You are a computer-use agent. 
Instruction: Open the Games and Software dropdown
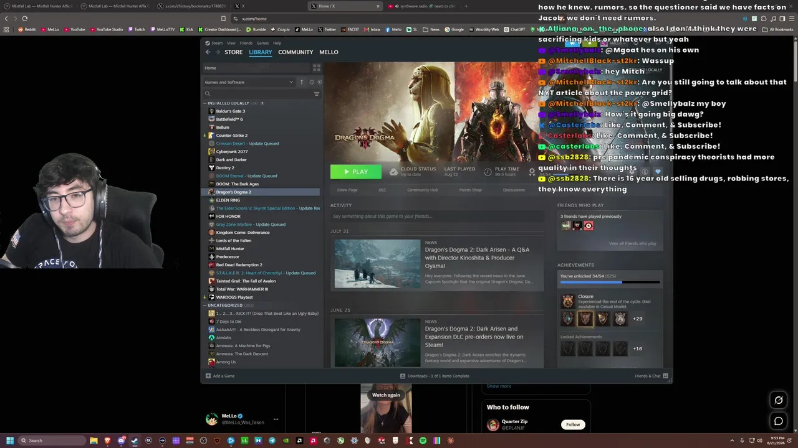click(249, 82)
